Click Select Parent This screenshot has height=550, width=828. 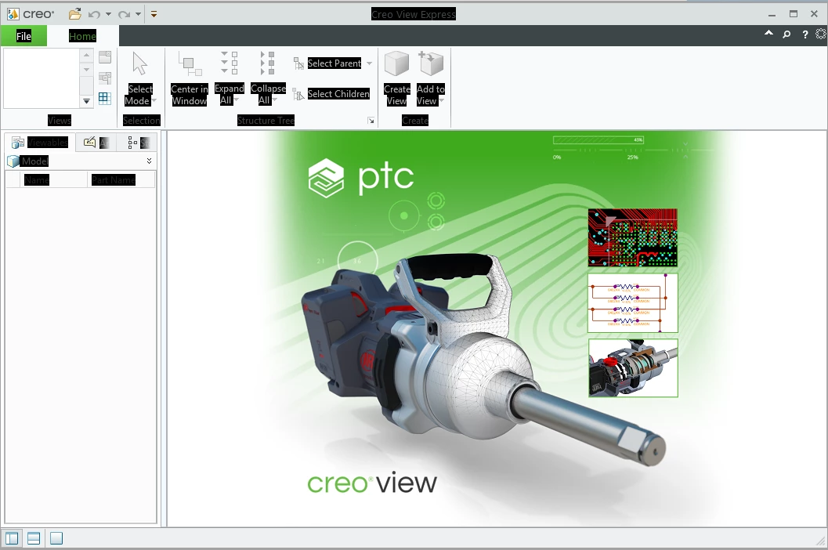point(327,63)
